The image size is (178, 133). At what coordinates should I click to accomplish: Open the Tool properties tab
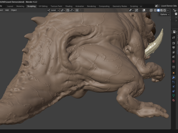(x=174, y=37)
